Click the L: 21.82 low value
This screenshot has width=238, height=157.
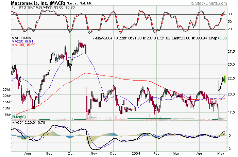[x=164, y=38]
